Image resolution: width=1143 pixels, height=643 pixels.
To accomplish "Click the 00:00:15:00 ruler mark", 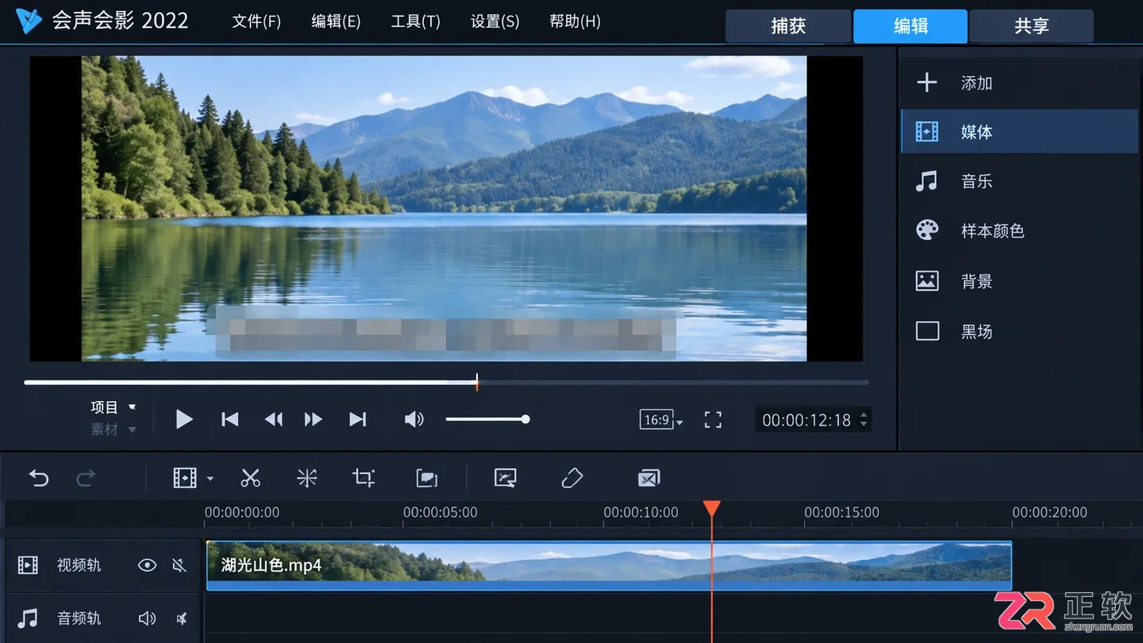I will 841,512.
